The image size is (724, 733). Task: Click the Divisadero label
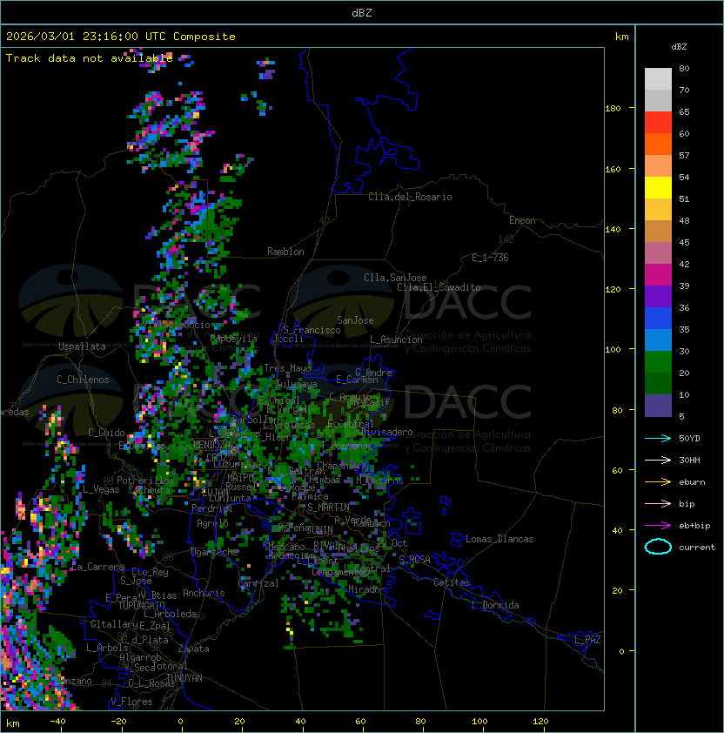point(387,432)
